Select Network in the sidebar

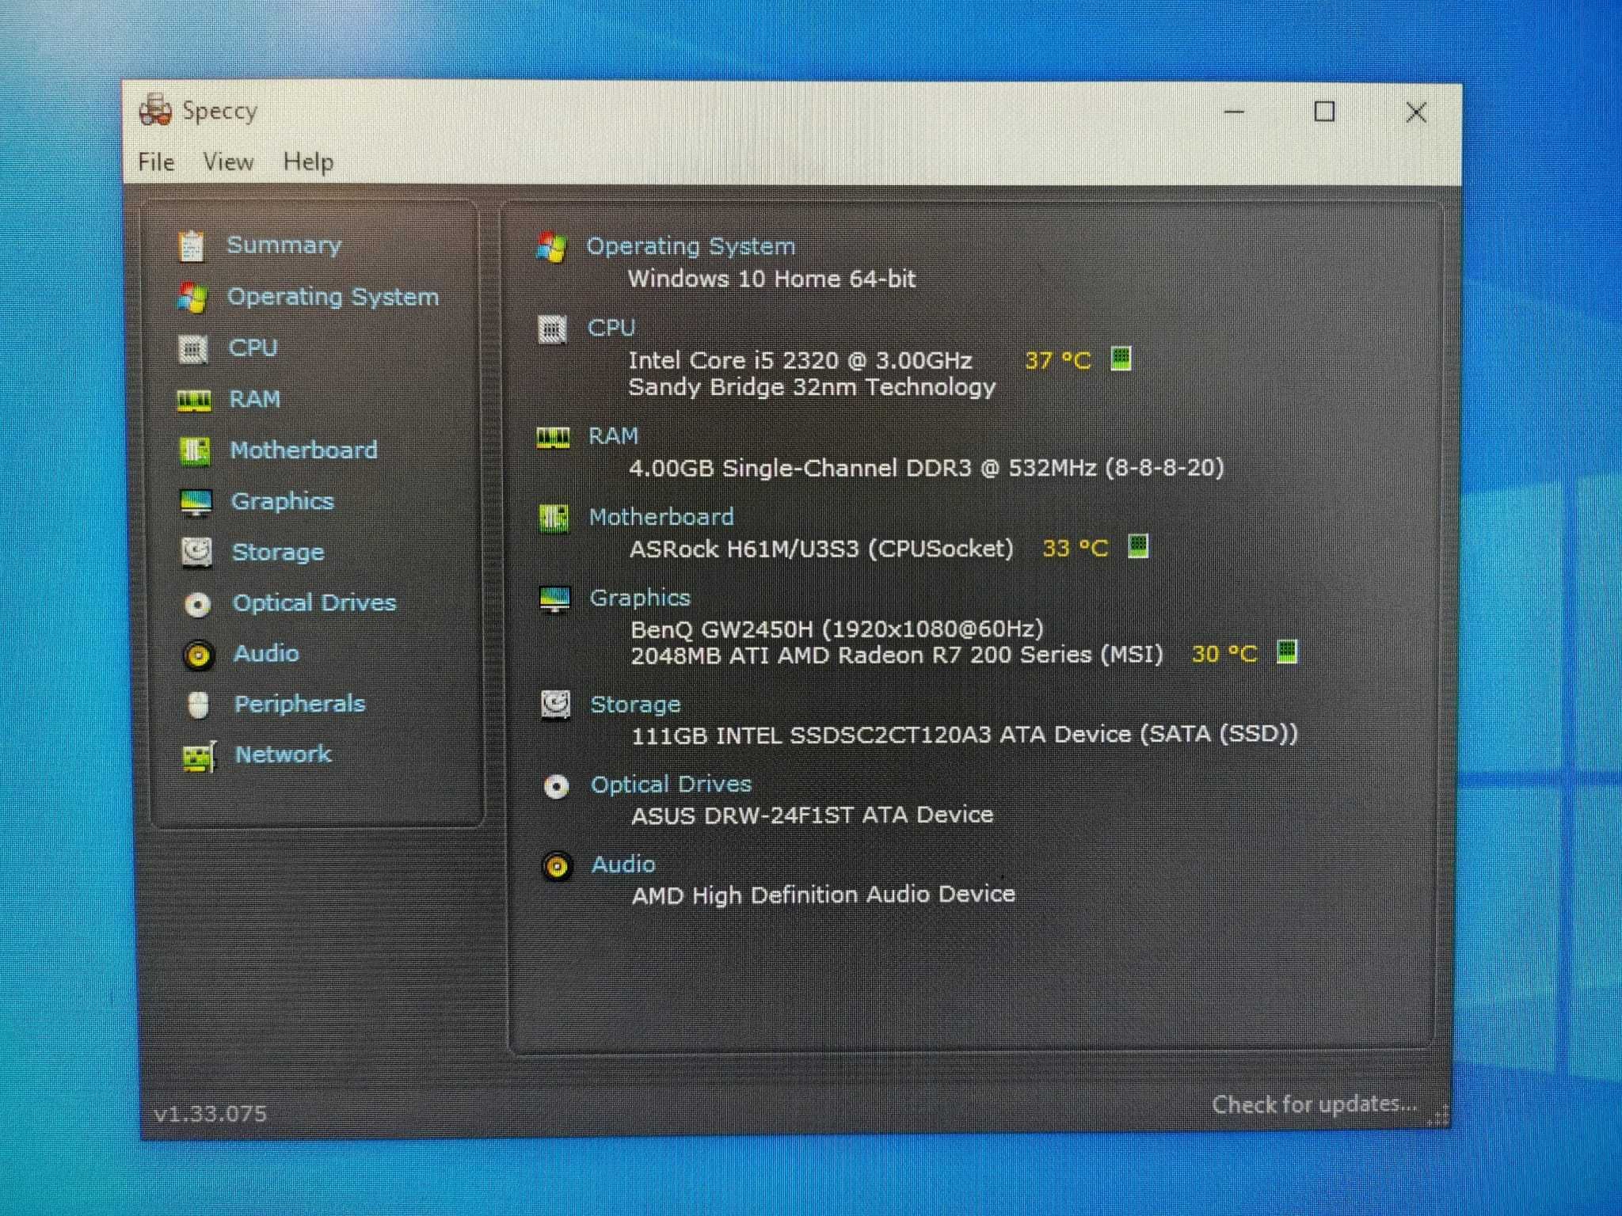tap(283, 754)
